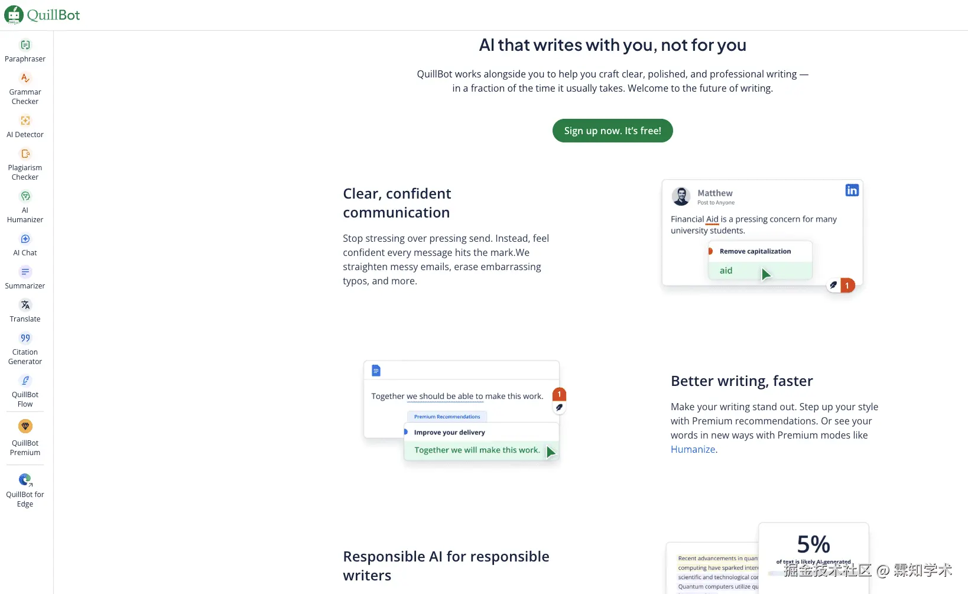Open the Paraphraser tool icon
This screenshot has height=594, width=968.
tap(25, 46)
